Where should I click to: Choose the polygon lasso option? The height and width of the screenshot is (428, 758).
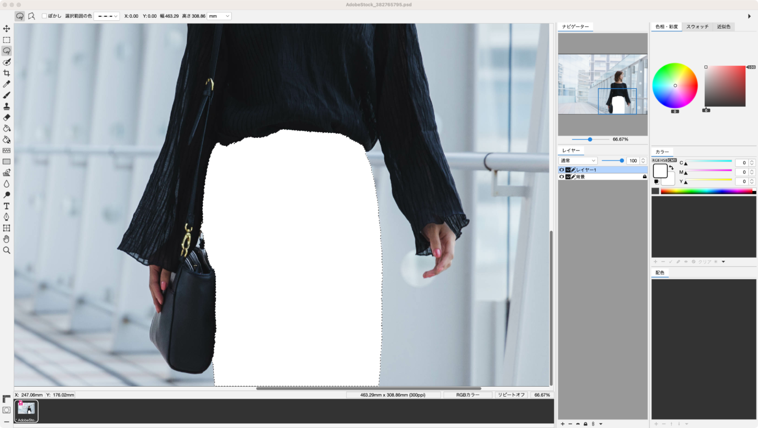[31, 16]
